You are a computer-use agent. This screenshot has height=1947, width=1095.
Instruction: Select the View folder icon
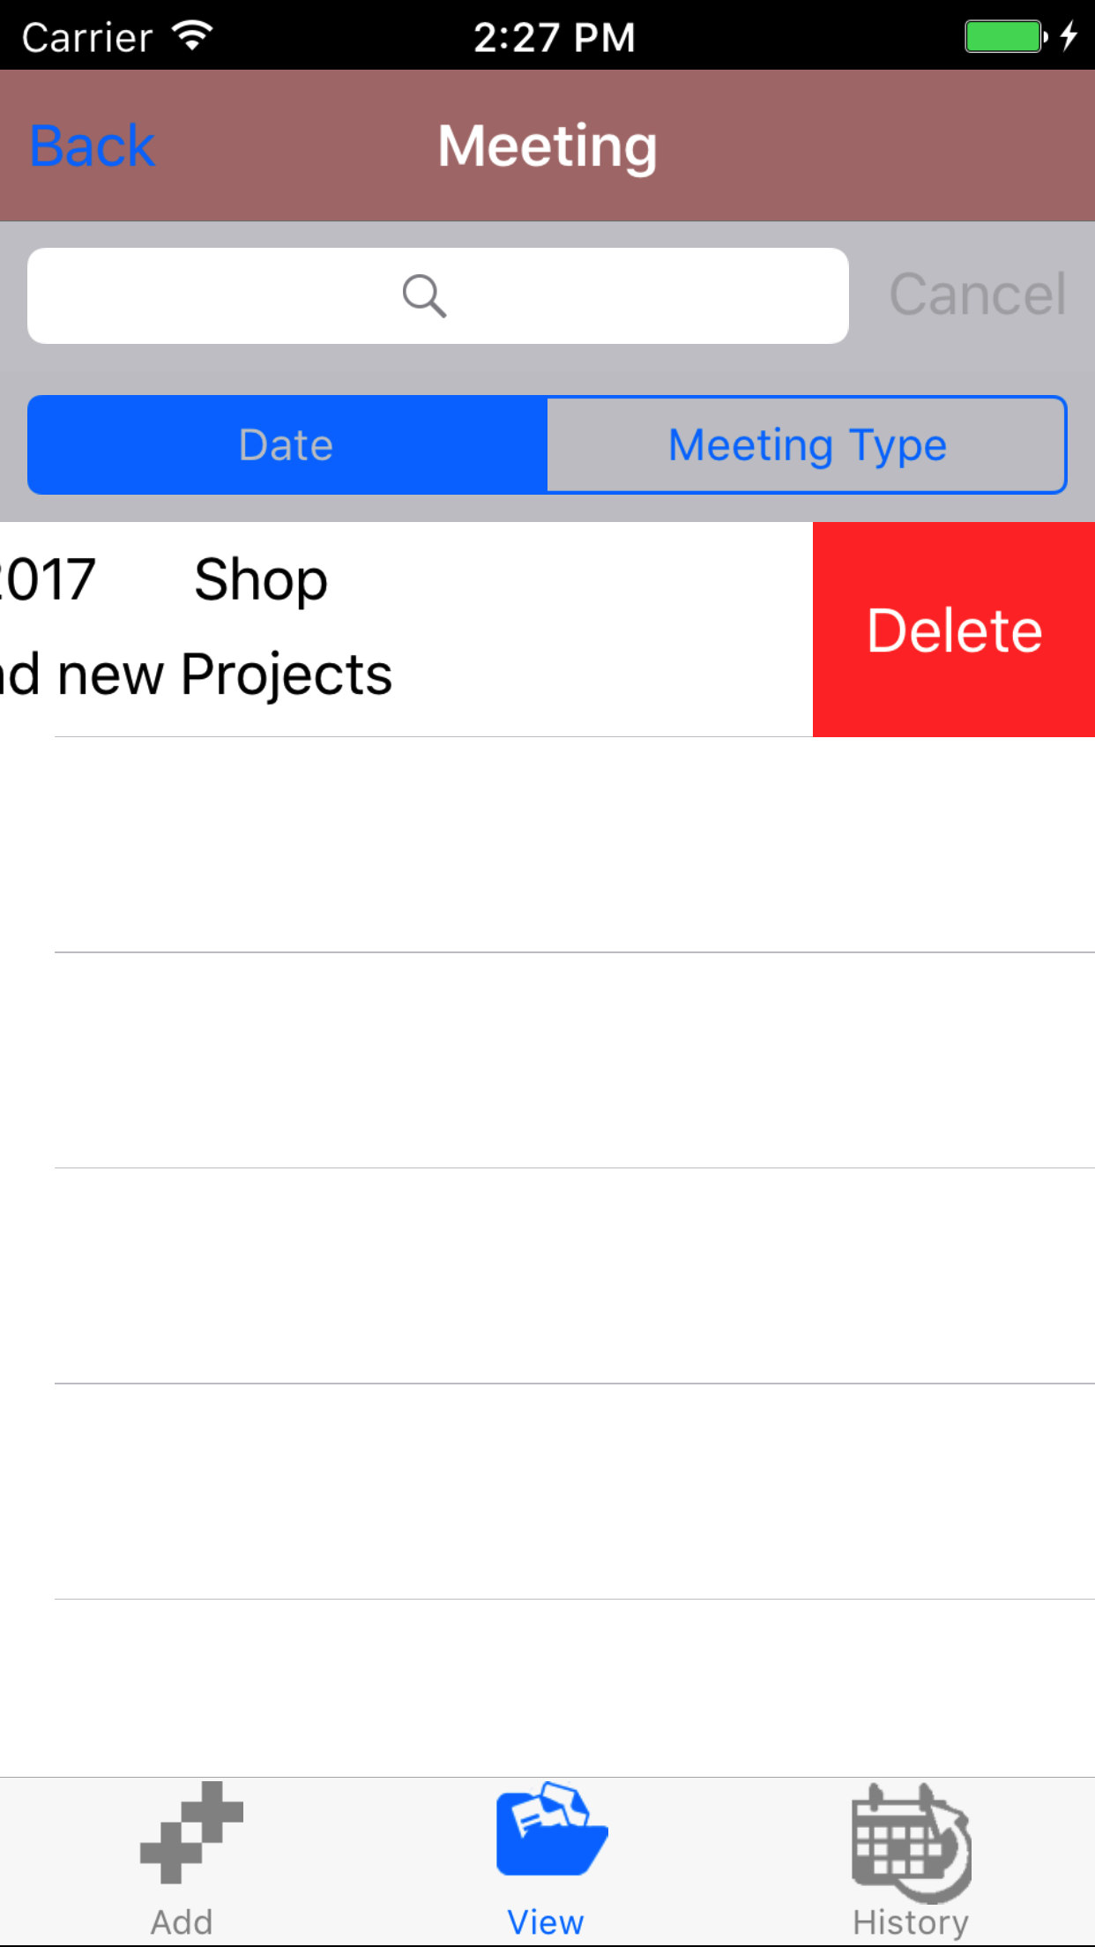(551, 1830)
